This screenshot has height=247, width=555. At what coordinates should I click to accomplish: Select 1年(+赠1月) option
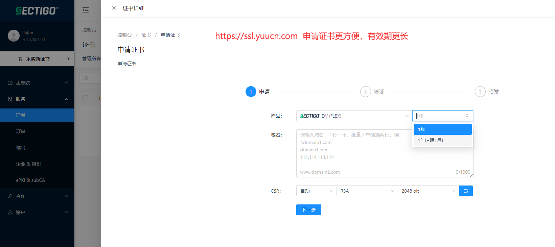pyautogui.click(x=442, y=140)
